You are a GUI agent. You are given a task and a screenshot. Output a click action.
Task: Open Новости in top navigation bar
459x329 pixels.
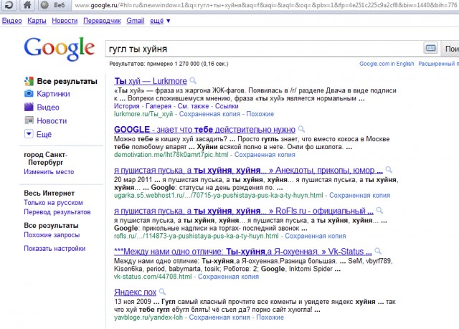coord(65,21)
